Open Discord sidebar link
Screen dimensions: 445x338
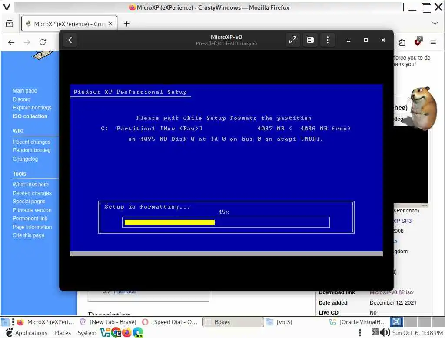(21, 99)
